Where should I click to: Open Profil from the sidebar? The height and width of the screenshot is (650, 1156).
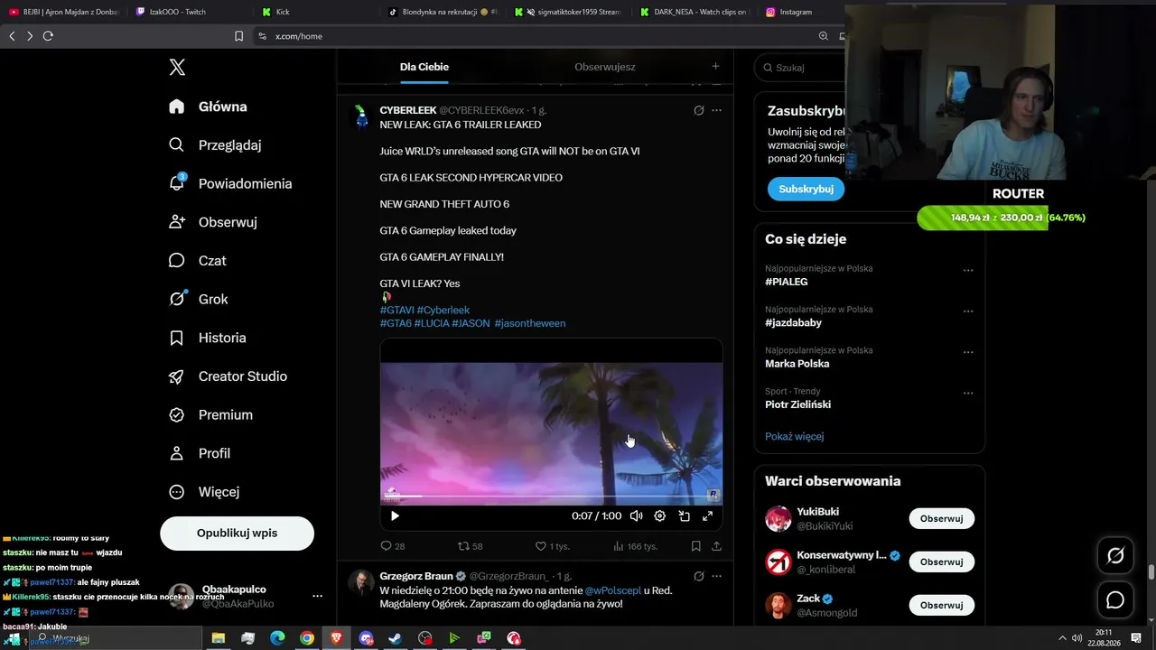pos(200,453)
